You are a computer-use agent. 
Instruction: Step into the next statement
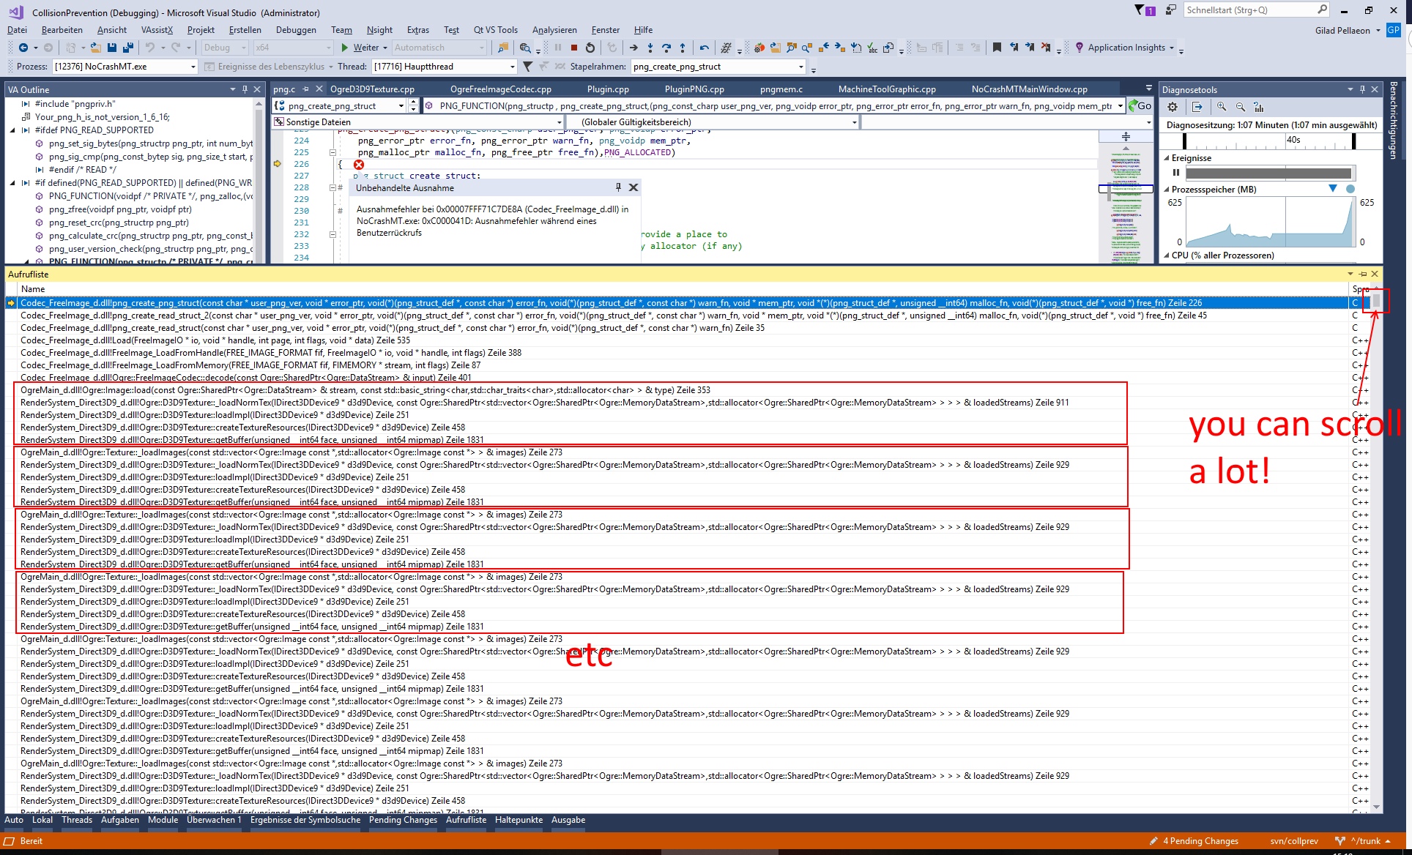[x=650, y=48]
